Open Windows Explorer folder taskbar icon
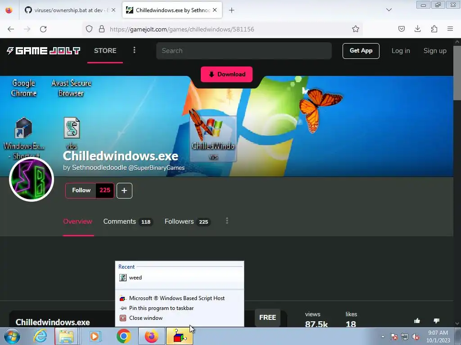 tap(66, 336)
